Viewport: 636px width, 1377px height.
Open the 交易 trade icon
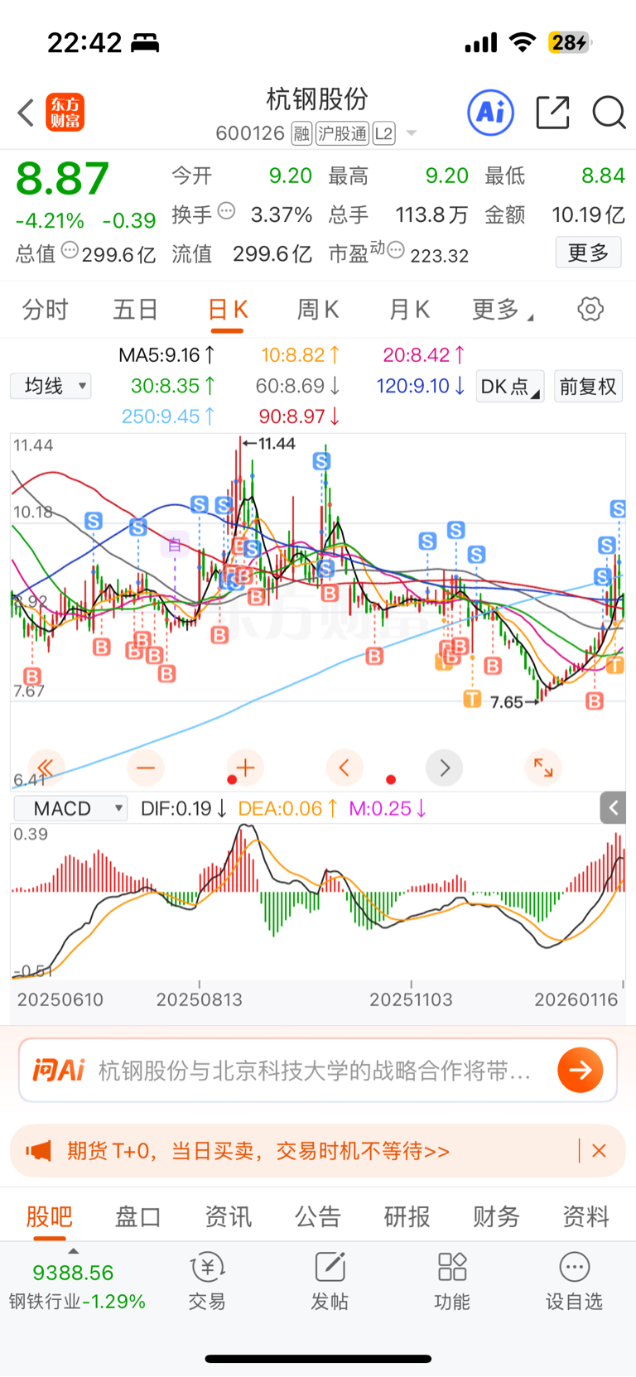click(x=207, y=1281)
